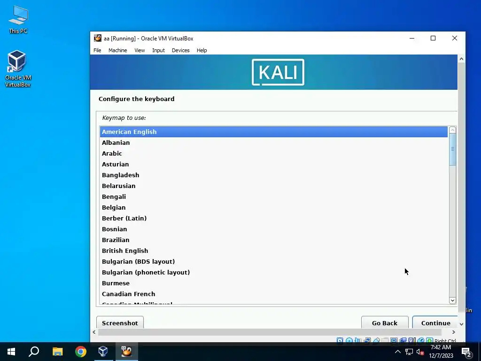This screenshot has width=481, height=361.
Task: Click keymap list scrollbar up arrow
Action: pyautogui.click(x=452, y=130)
